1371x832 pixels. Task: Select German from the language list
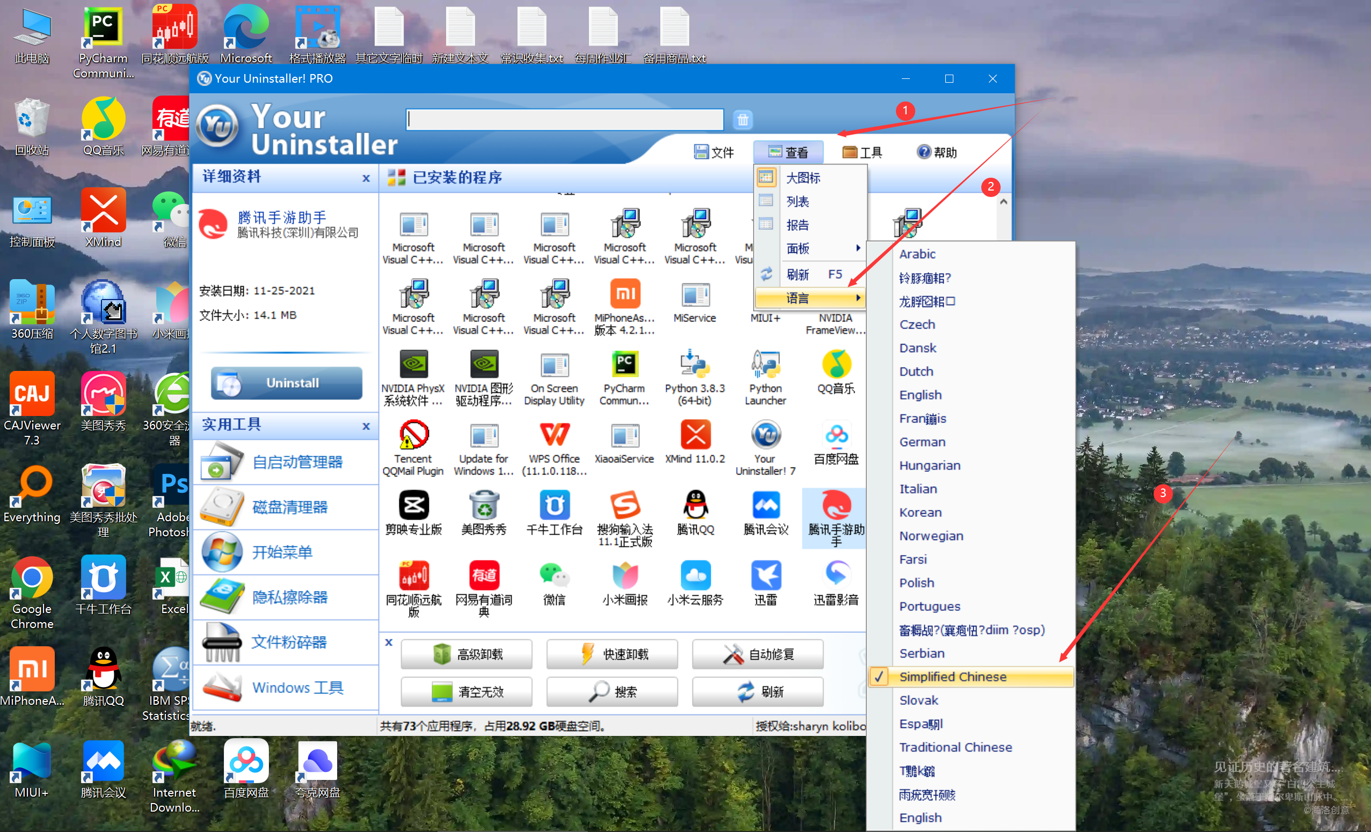(x=922, y=442)
